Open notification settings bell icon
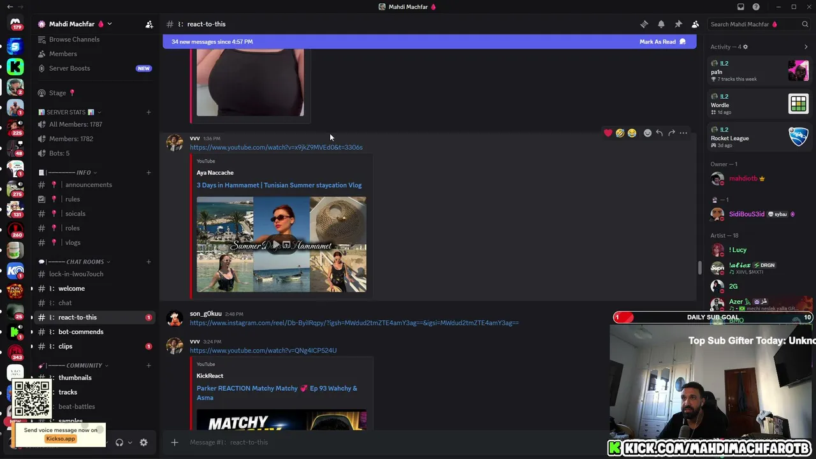 pyautogui.click(x=661, y=24)
